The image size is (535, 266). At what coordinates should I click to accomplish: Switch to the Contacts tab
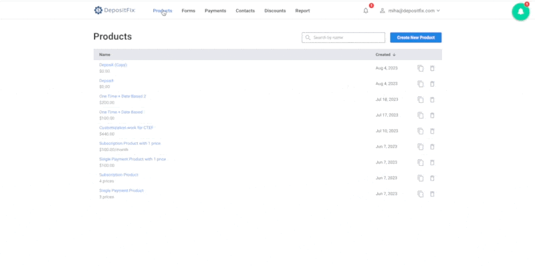245,11
